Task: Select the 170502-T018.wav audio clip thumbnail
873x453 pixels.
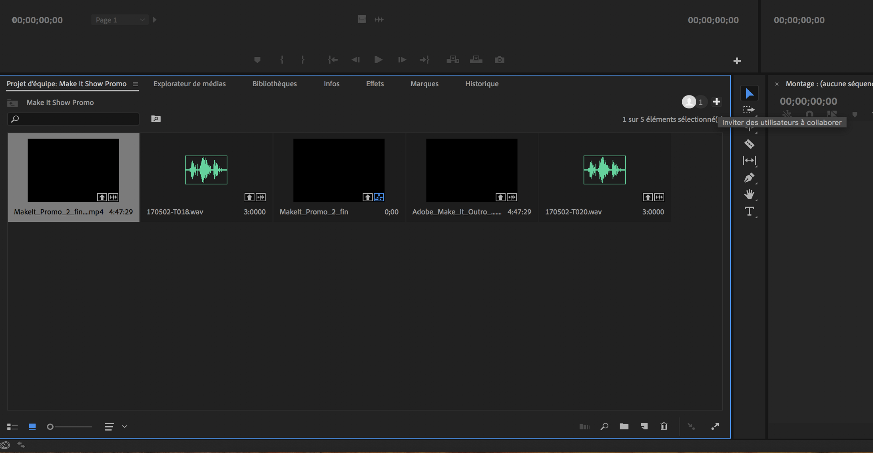Action: tap(206, 170)
